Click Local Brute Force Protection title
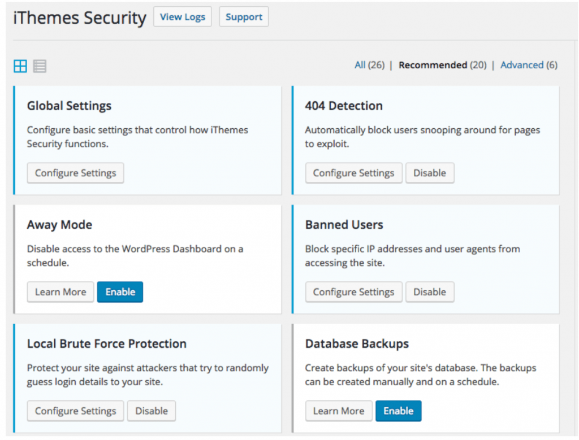This screenshot has height=440, width=579. tap(107, 344)
